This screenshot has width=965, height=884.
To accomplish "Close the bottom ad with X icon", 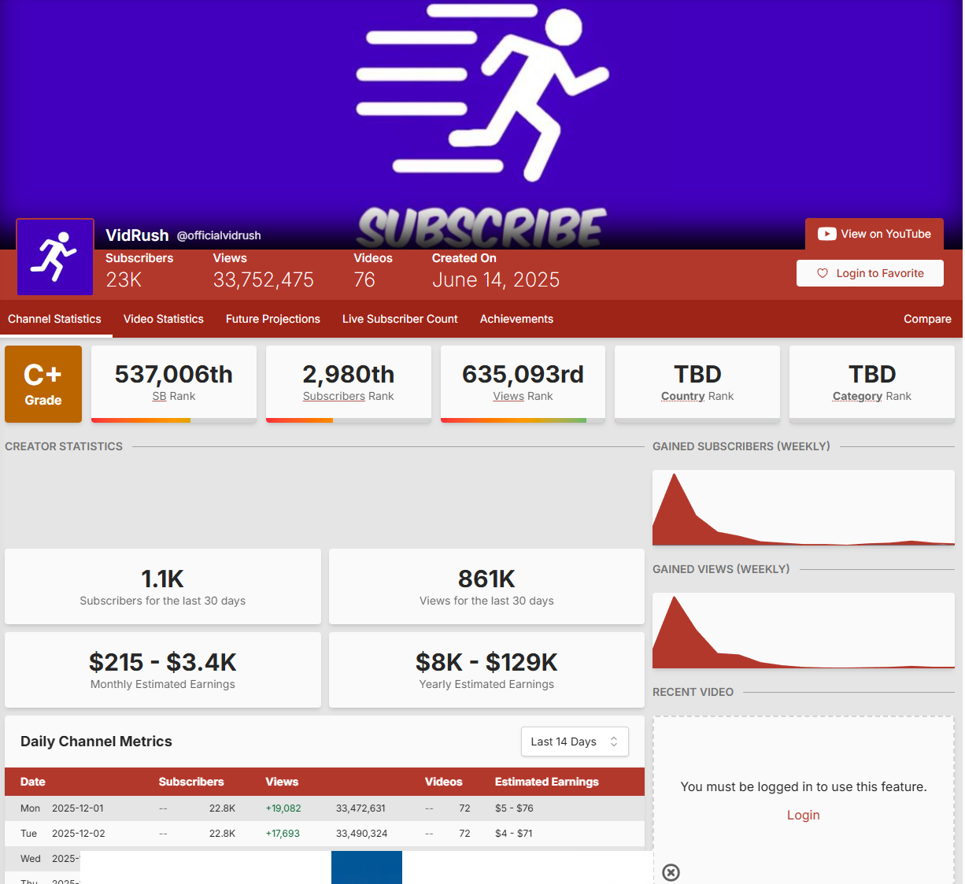I will 671,872.
